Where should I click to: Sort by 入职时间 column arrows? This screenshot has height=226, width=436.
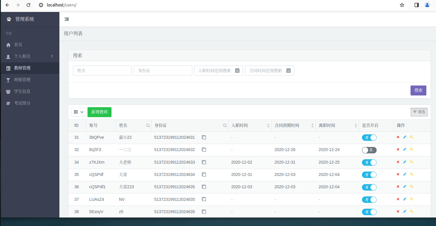click(x=268, y=126)
